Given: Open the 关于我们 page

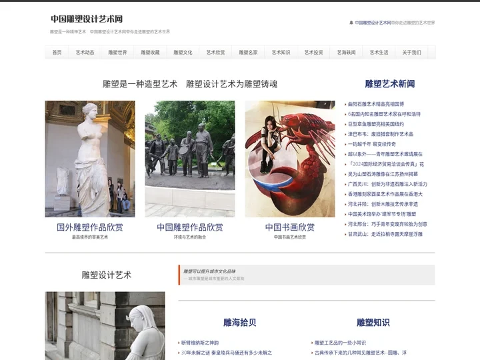Looking at the screenshot, I should pyautogui.click(x=411, y=53).
